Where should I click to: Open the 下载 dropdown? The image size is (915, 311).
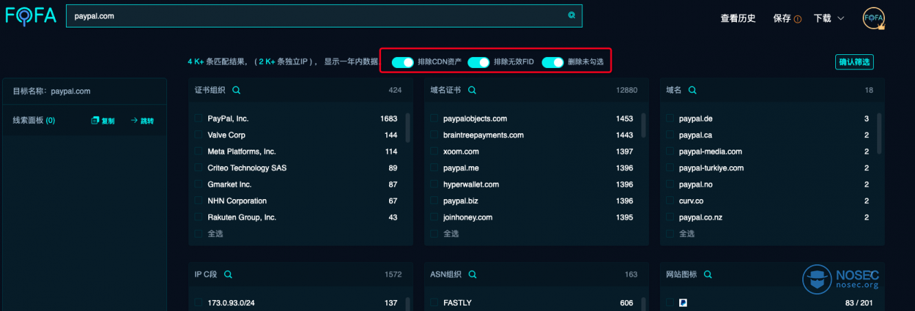tap(829, 19)
